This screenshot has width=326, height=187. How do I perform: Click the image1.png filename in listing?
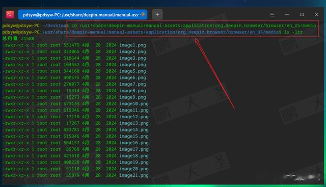pos(132,45)
